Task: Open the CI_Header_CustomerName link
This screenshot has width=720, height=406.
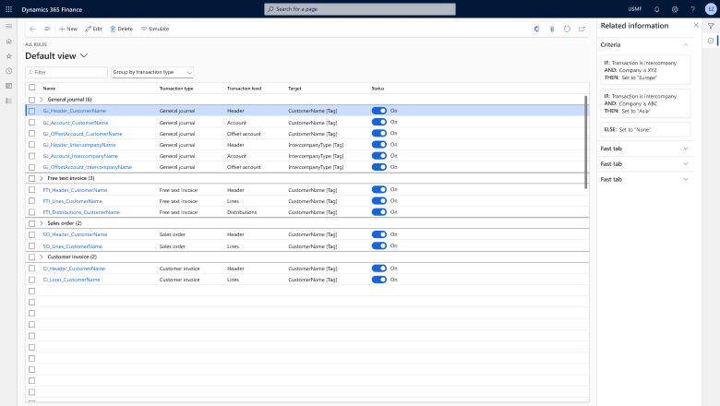Action: click(x=74, y=269)
